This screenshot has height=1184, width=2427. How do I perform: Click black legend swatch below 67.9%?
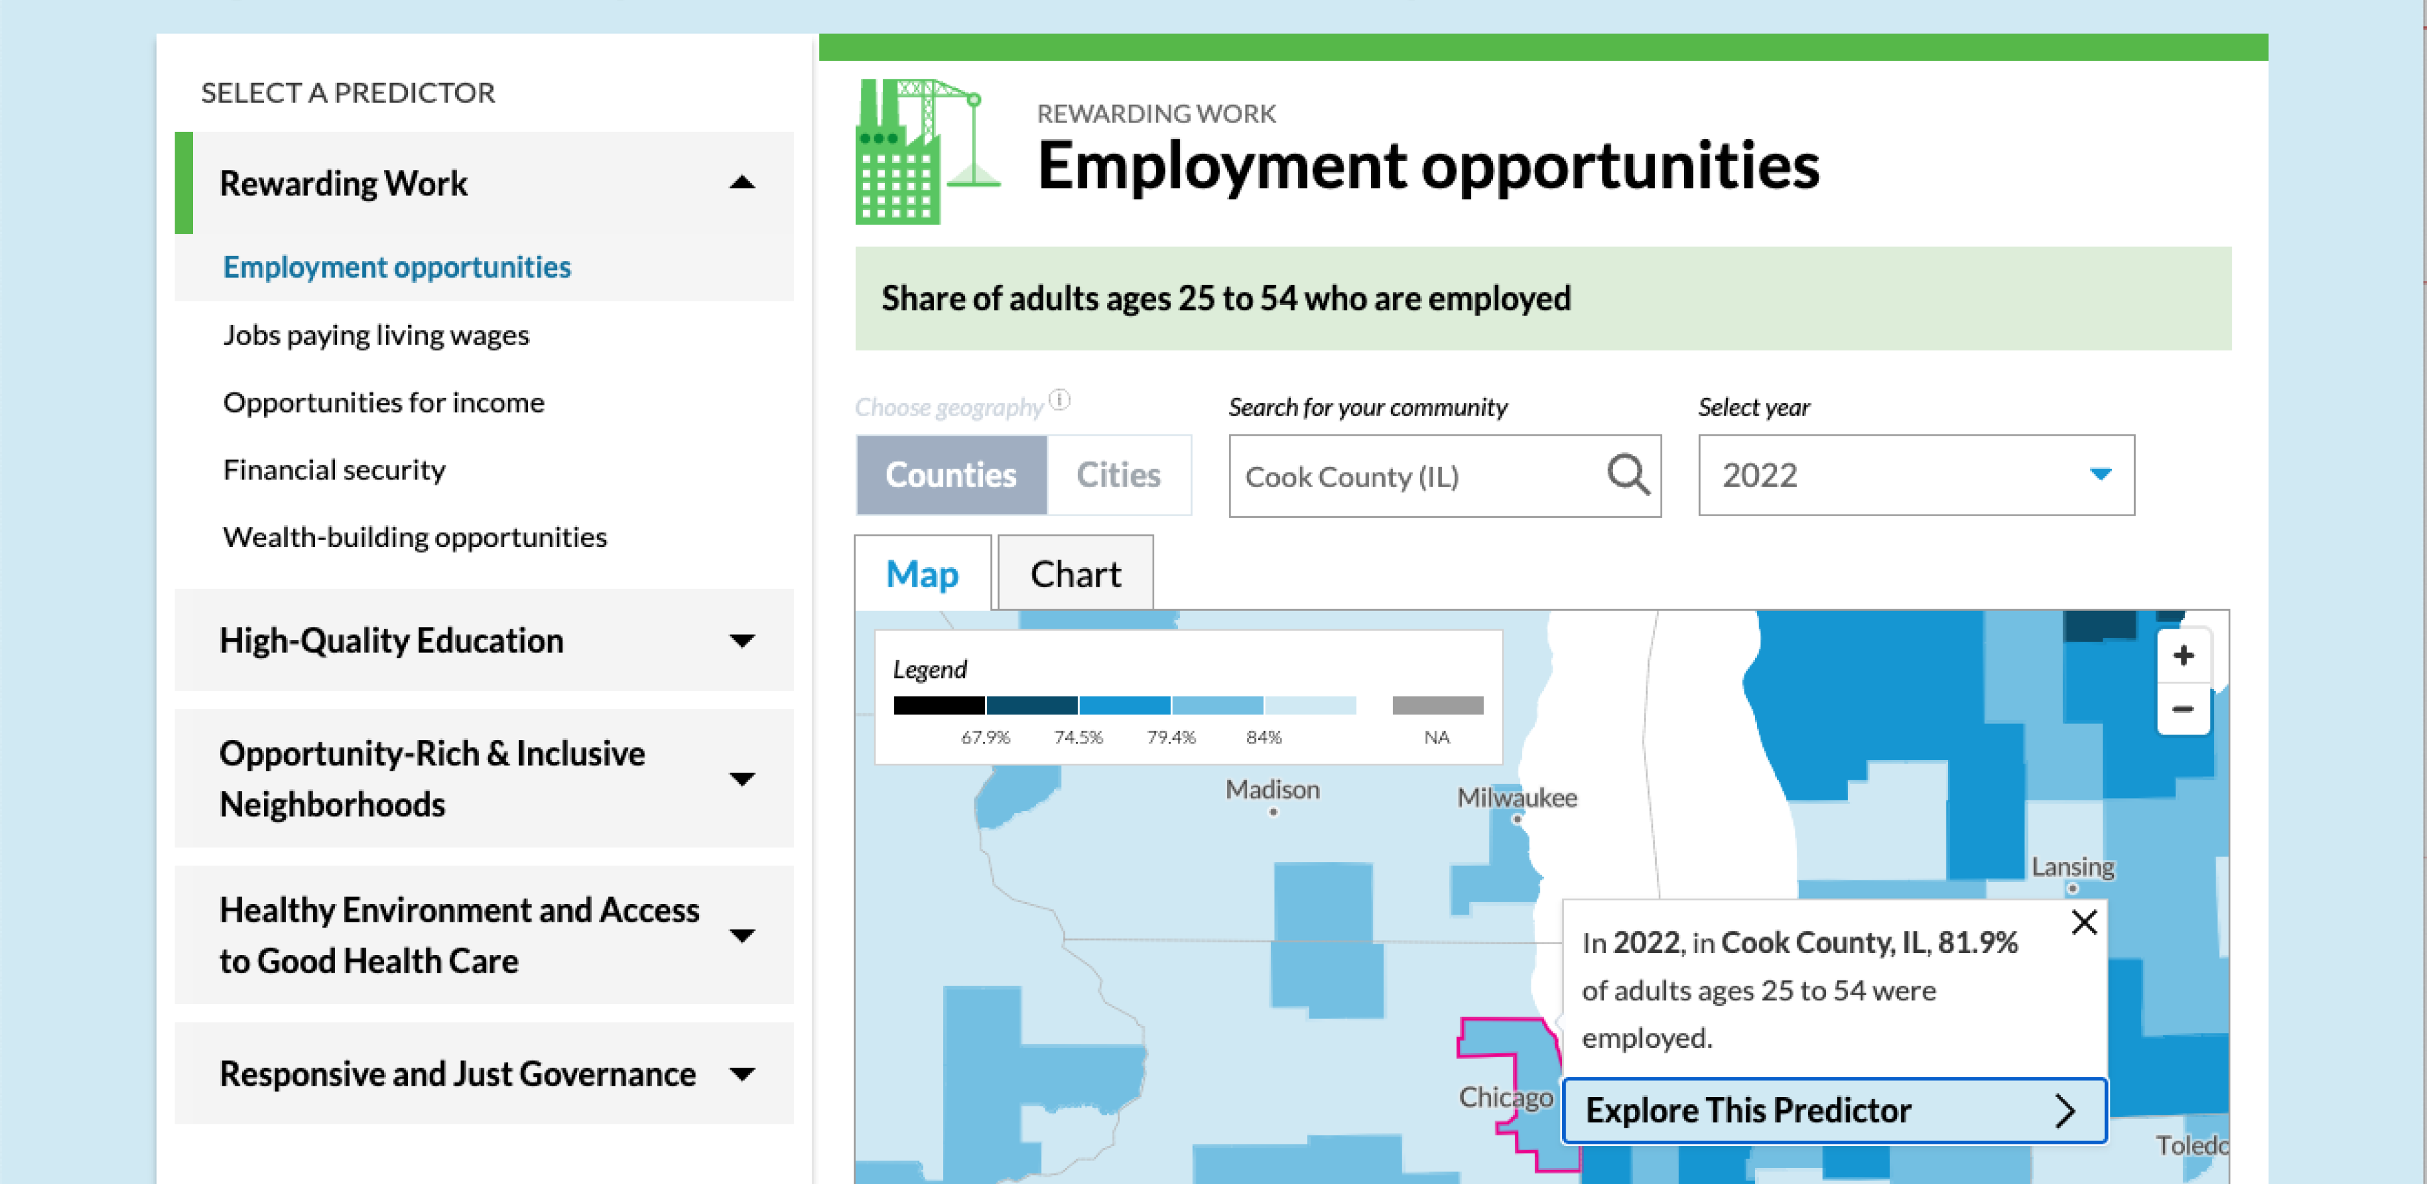pyautogui.click(x=938, y=704)
